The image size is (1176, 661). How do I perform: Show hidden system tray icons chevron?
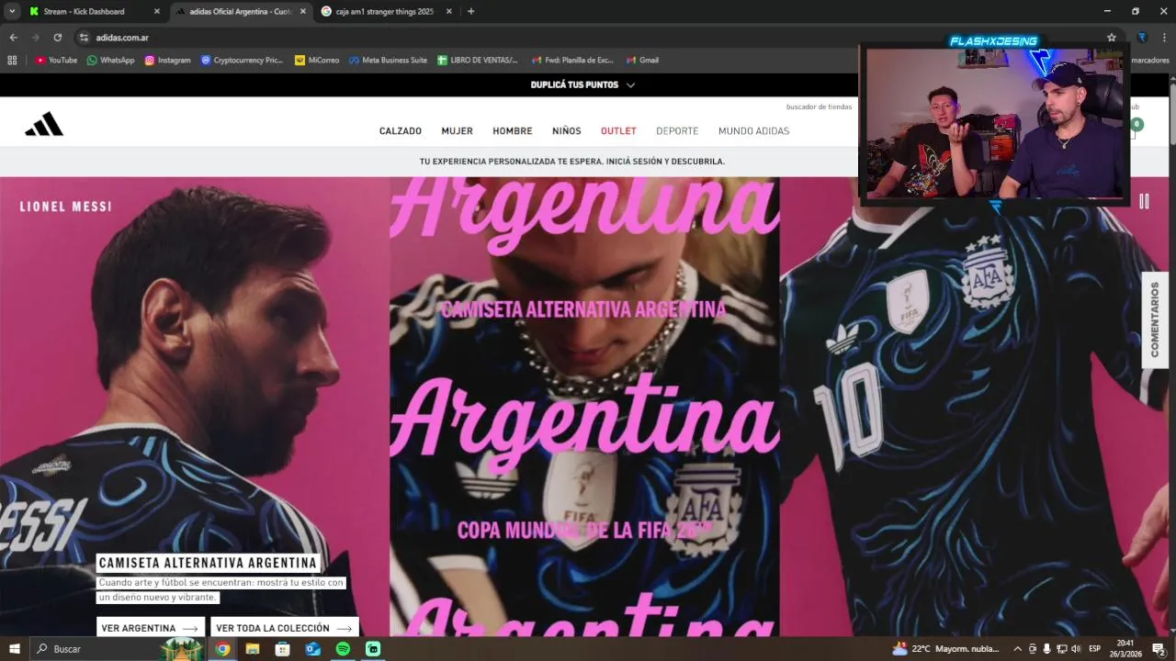click(1018, 649)
